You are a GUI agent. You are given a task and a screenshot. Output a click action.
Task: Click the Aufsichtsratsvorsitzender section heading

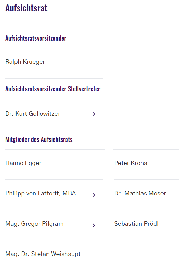pyautogui.click(x=36, y=38)
